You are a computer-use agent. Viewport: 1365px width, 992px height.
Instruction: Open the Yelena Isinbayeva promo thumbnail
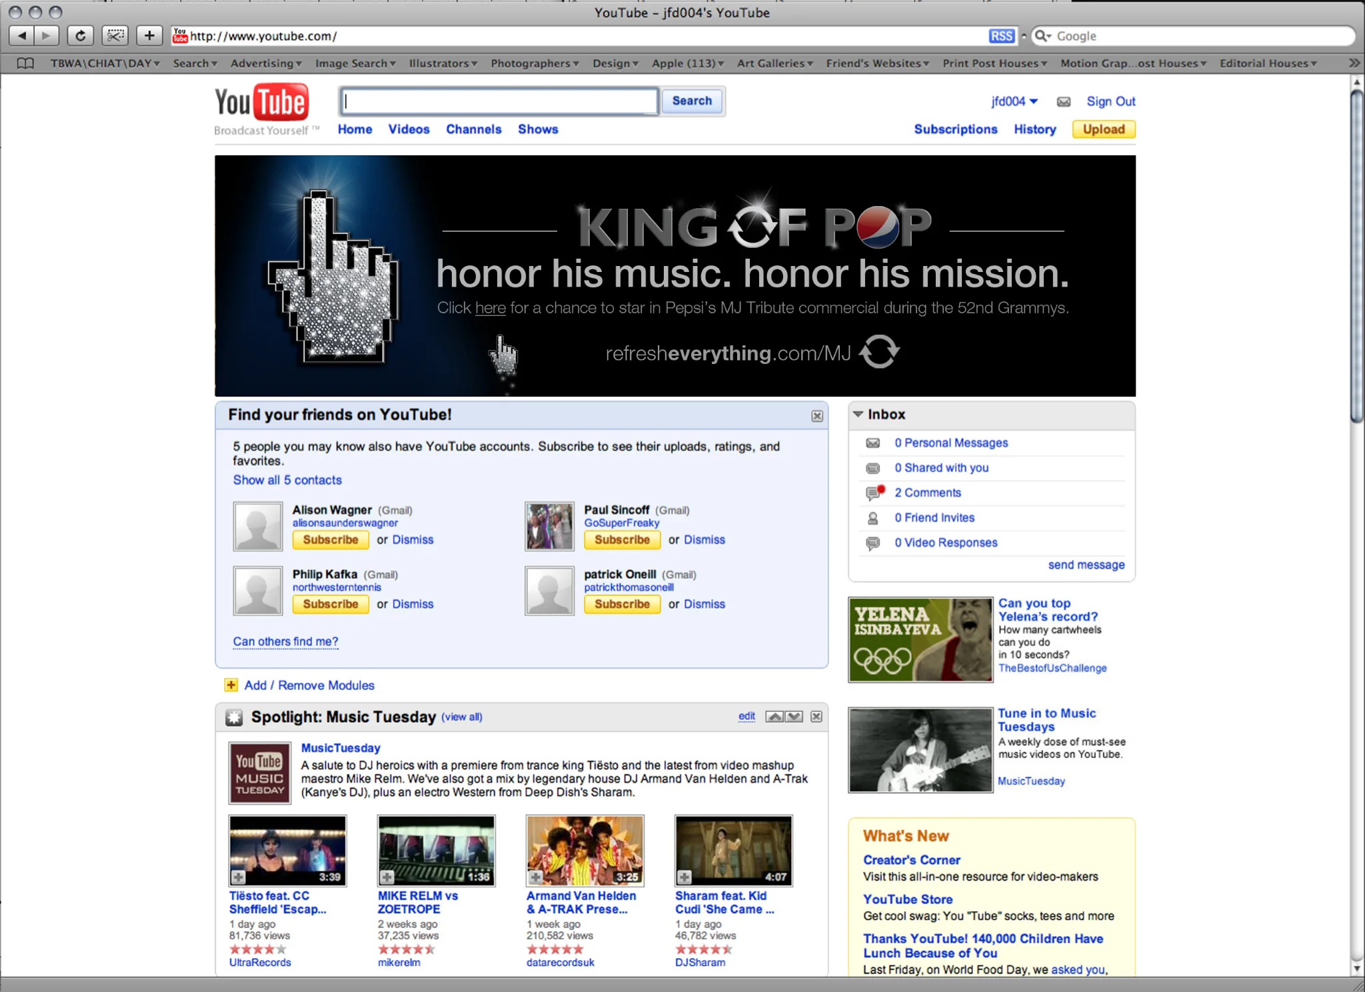click(x=920, y=640)
